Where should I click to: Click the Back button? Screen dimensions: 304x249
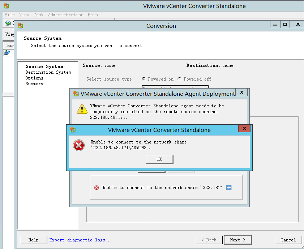click(x=209, y=240)
